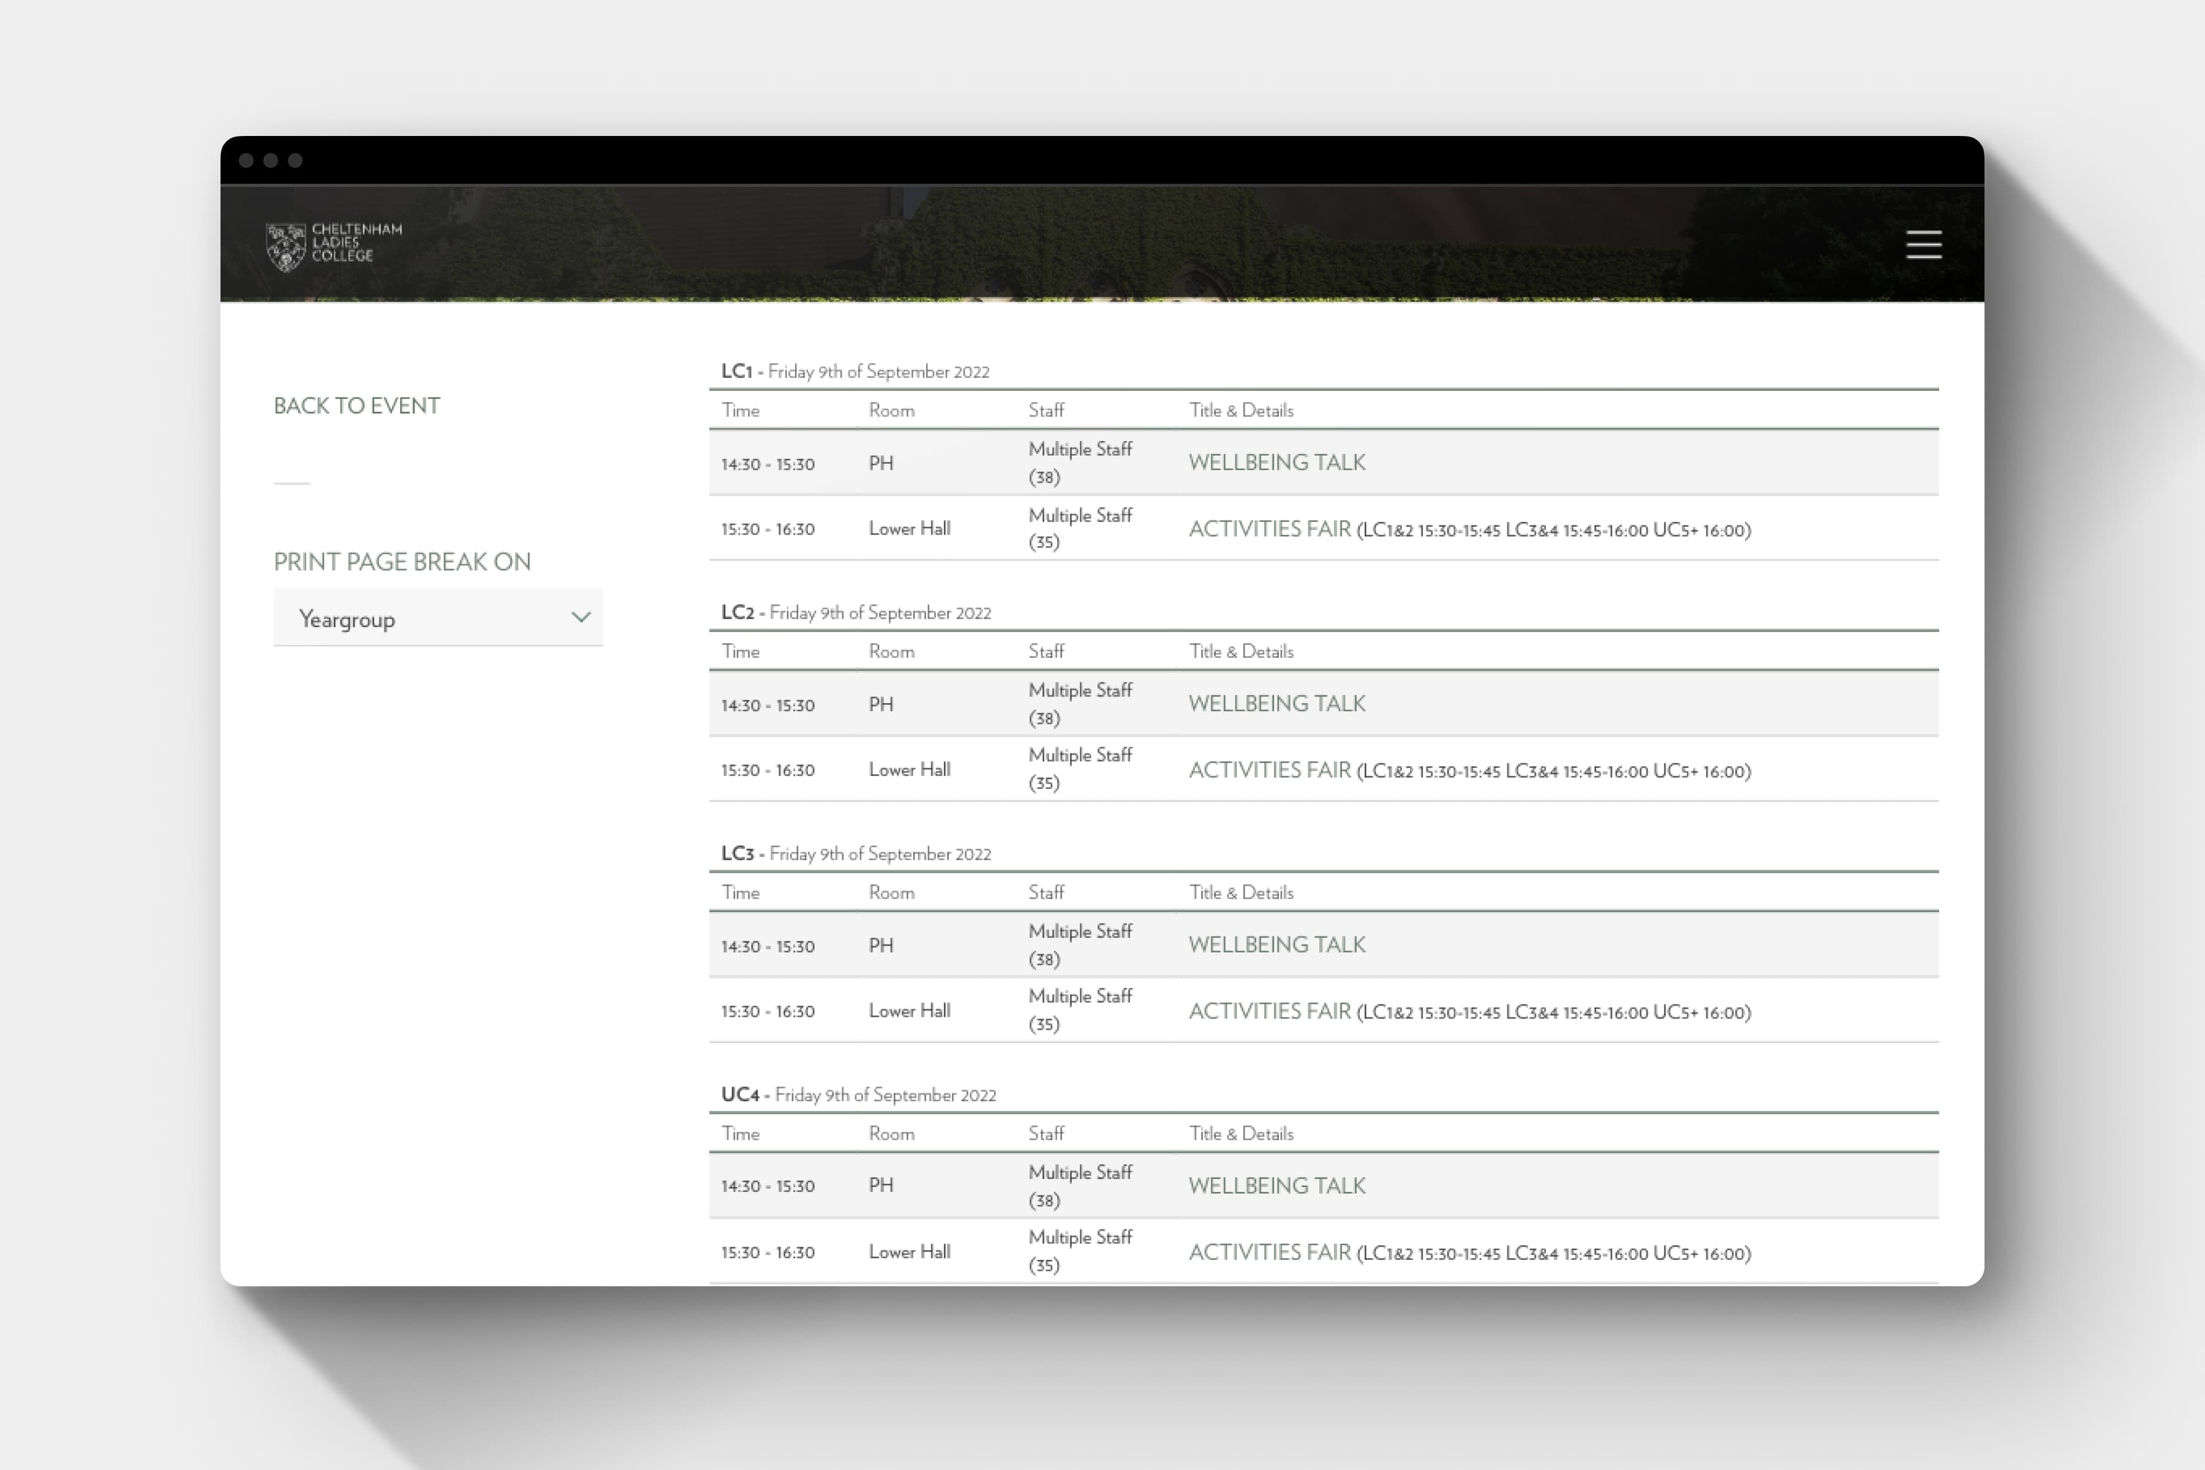
Task: Click Title & Details header in UC4 table
Action: [1242, 1133]
